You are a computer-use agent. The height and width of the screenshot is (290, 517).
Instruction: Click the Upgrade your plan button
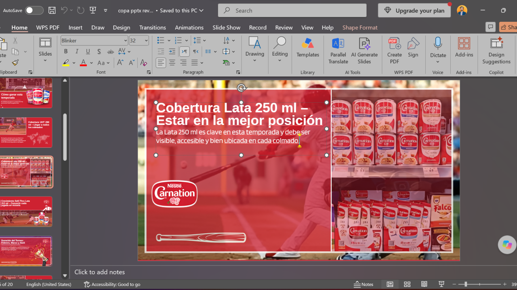click(x=414, y=10)
